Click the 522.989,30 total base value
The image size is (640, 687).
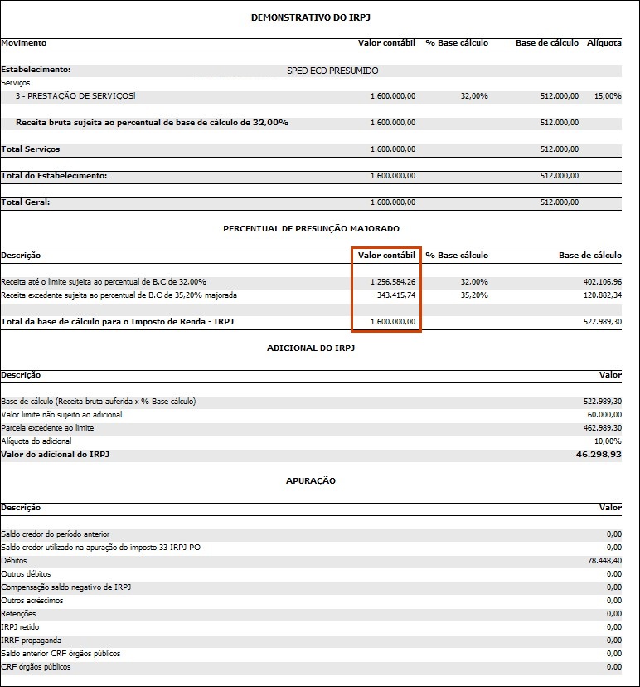click(x=603, y=322)
